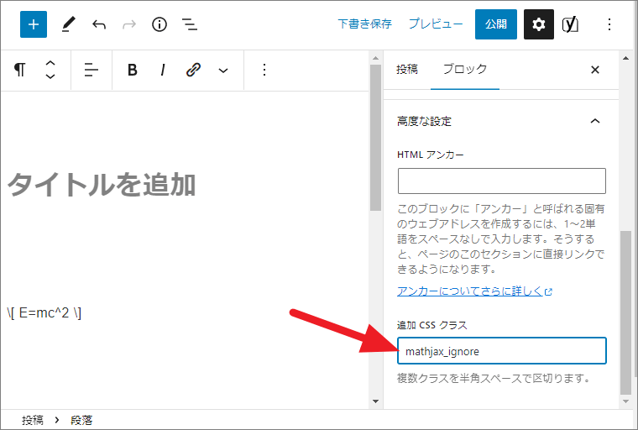This screenshot has width=638, height=430.
Task: Click the HTML アンカー input field
Action: click(501, 181)
